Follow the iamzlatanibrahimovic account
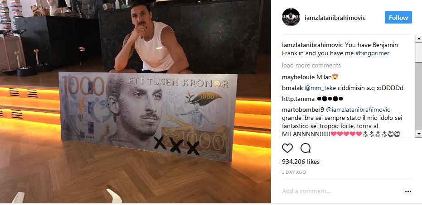 tap(398, 18)
